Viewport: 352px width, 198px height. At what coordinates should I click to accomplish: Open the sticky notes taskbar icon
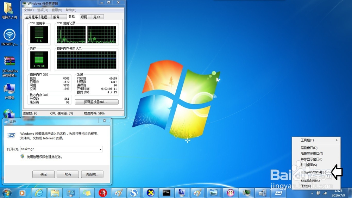[87, 193]
